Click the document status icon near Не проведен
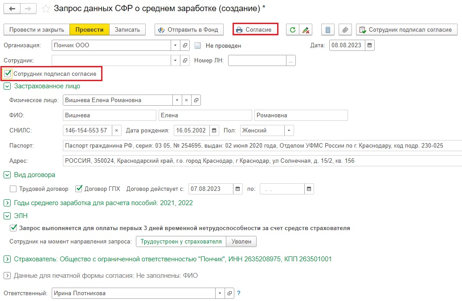The height and width of the screenshot is (301, 462). [198, 45]
